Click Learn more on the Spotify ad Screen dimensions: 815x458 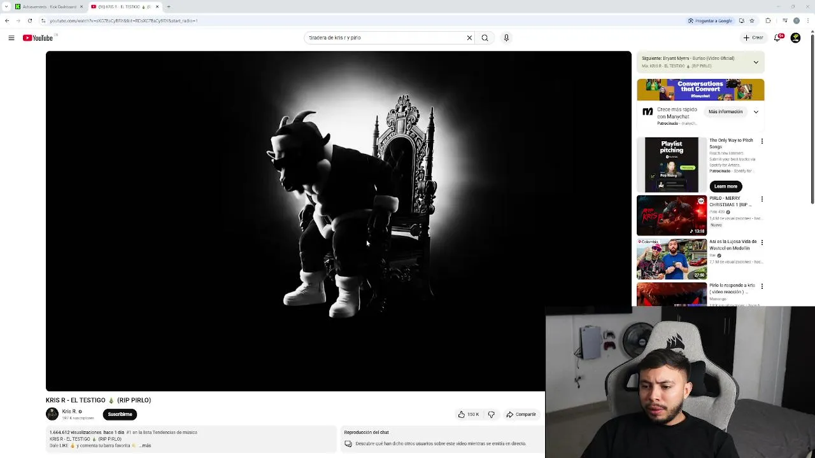[x=725, y=186]
